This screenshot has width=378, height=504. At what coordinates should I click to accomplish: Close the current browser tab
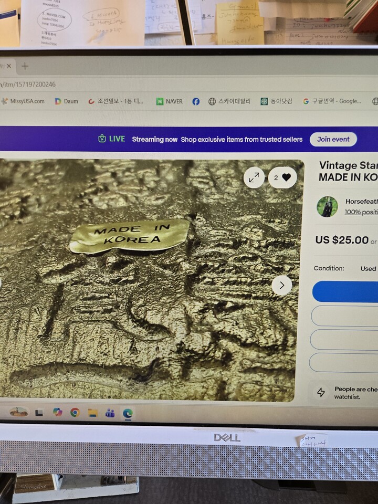[x=9, y=66]
